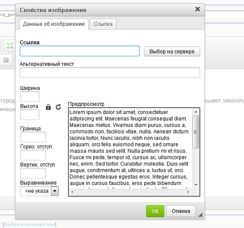The height and width of the screenshot is (228, 244).
Task: Click the Гориз. отступ input field
Action: 33,155
